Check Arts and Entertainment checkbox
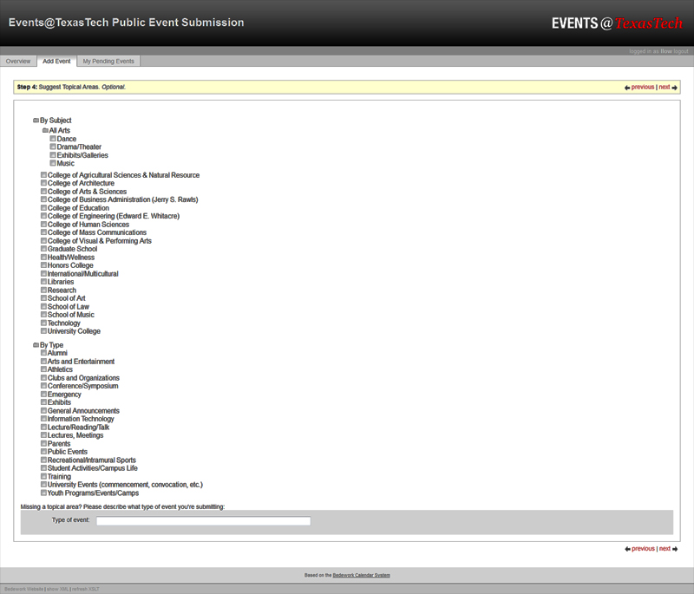The height and width of the screenshot is (594, 694). pyautogui.click(x=44, y=361)
